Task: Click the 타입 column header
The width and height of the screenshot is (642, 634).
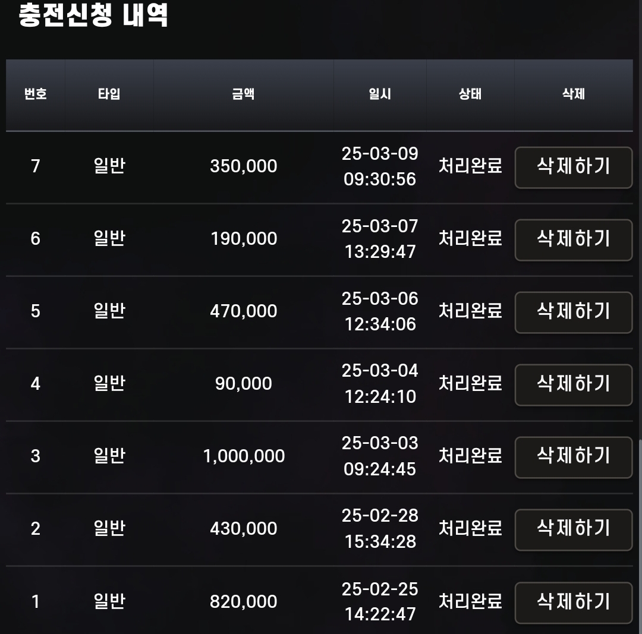Action: 109,94
